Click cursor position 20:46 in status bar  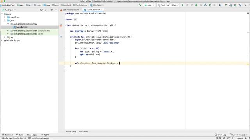218,138
